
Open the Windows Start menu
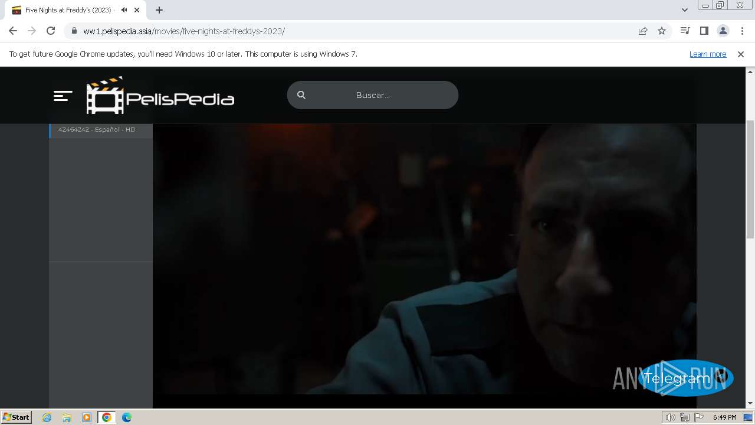[17, 417]
